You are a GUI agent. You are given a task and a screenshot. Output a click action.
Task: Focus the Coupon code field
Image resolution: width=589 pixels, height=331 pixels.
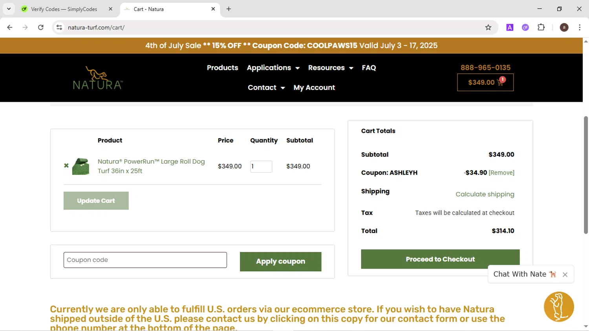pyautogui.click(x=145, y=260)
